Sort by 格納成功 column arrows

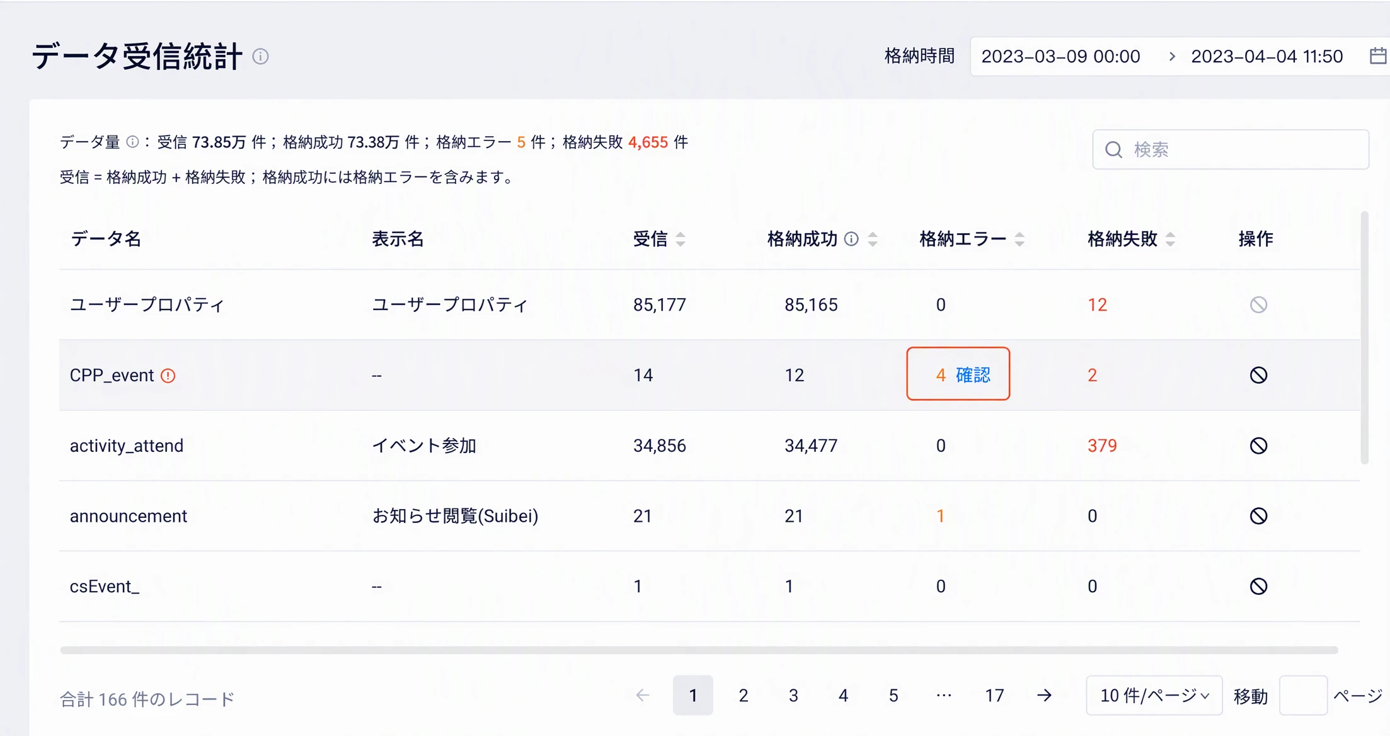click(873, 239)
